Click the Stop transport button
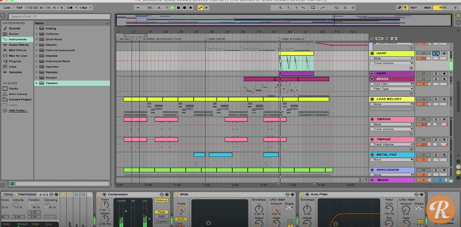 pos(178,8)
